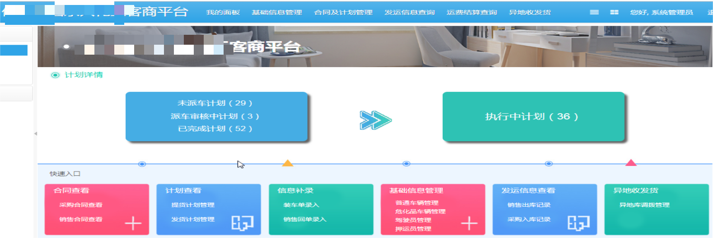
Task: Switch to grid layout icon in header
Action: 614,12
